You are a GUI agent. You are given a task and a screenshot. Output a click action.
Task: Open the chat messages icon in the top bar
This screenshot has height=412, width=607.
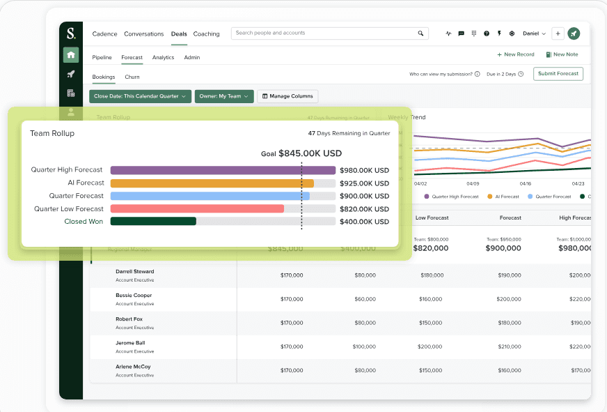pos(462,33)
